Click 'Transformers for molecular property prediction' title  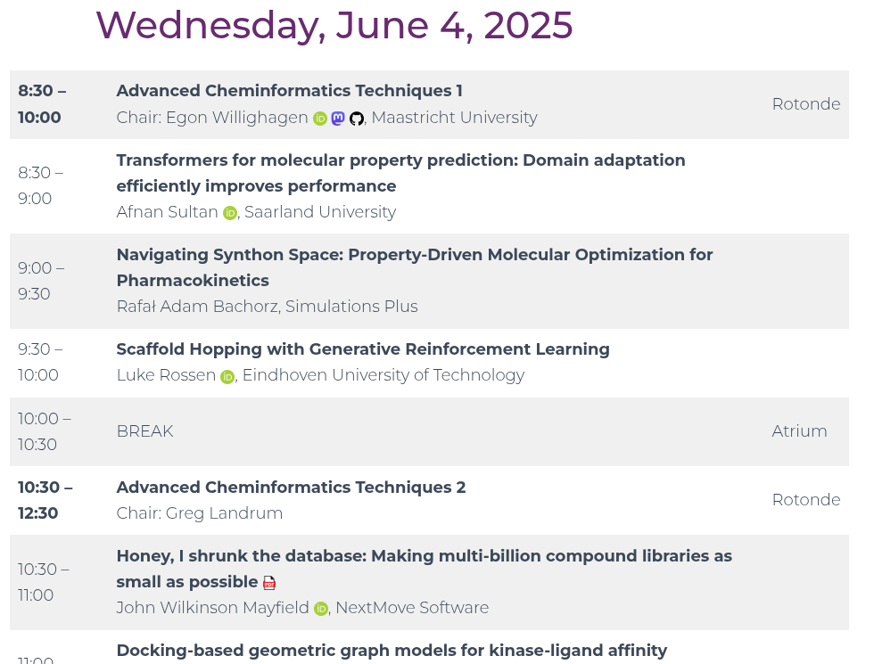(400, 173)
